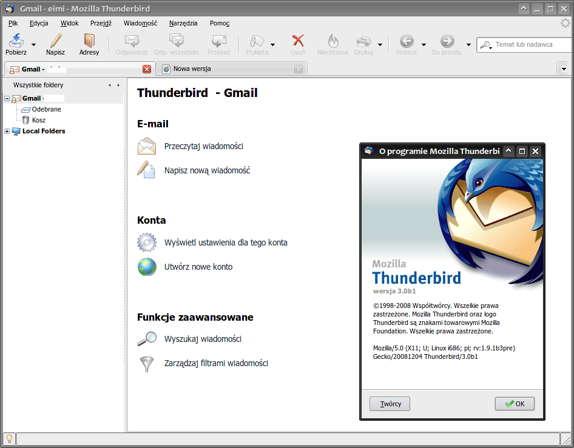The image size is (574, 448).
Task: Open the Etykieta dropdown arrow
Action: 272,45
